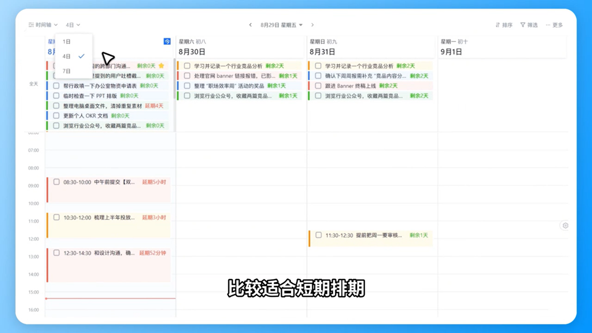Image resolution: width=592 pixels, height=333 pixels.
Task: Check off 更新个人 OKR 文档
Action: (x=56, y=116)
